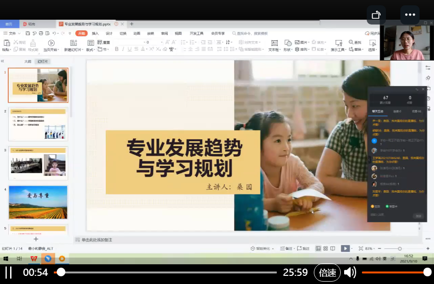Image resolution: width=434 pixels, height=284 pixels.
Task: Mute the video player volume speaker
Action: 350,272
